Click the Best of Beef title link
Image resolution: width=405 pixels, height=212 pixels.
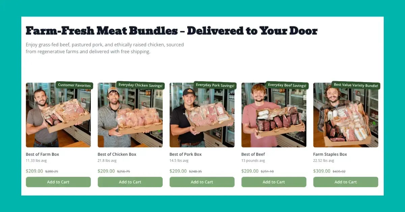point(253,154)
